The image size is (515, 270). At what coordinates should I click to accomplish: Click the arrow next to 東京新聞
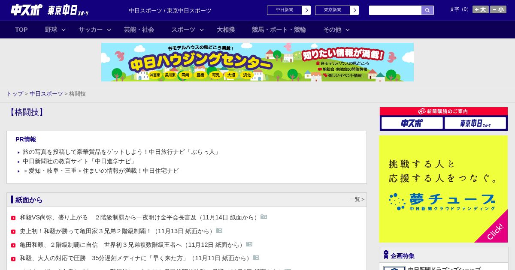[x=354, y=10]
